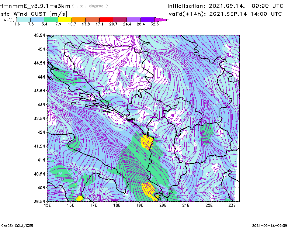The image size is (295, 228).
Task: Click the 17E longitude label
Action: (94, 205)
